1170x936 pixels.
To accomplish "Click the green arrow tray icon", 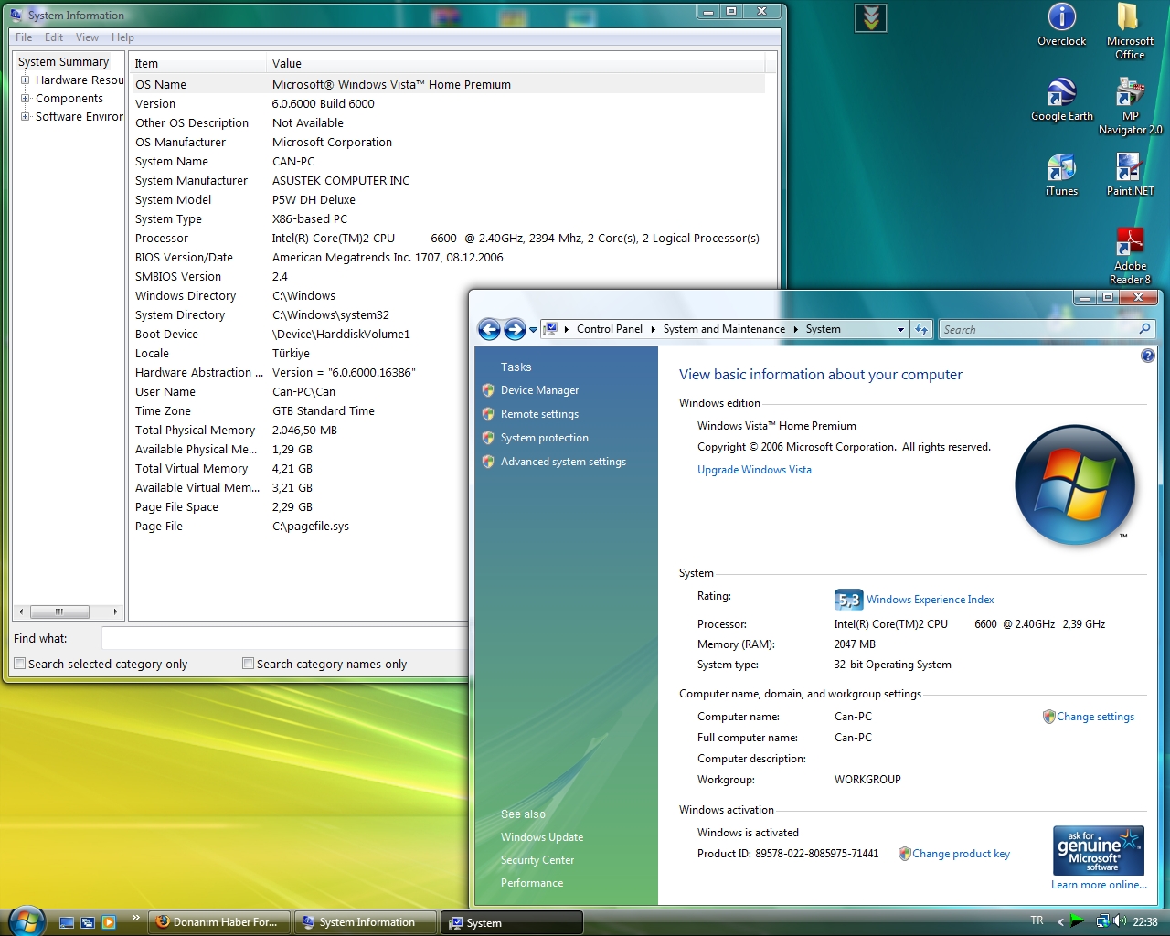I will tap(1078, 921).
